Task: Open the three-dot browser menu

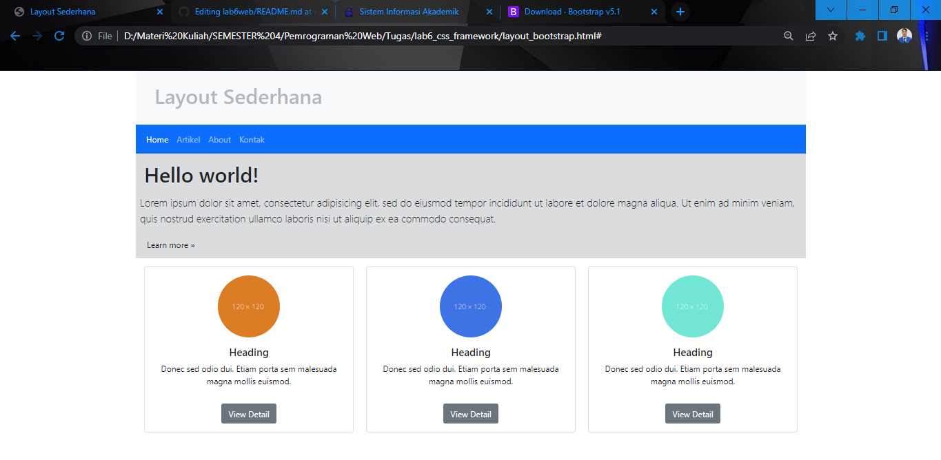Action: tap(927, 35)
